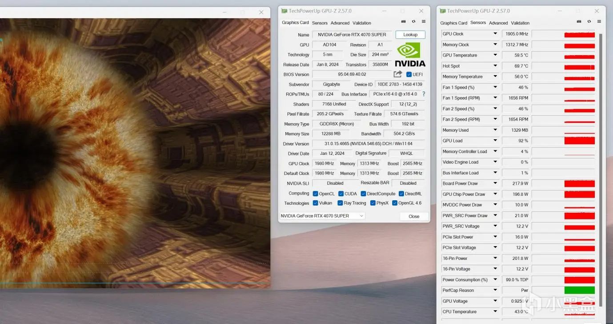
Task: Switch to the Sensors tab in the Graphics Card window
Action: 320,23
